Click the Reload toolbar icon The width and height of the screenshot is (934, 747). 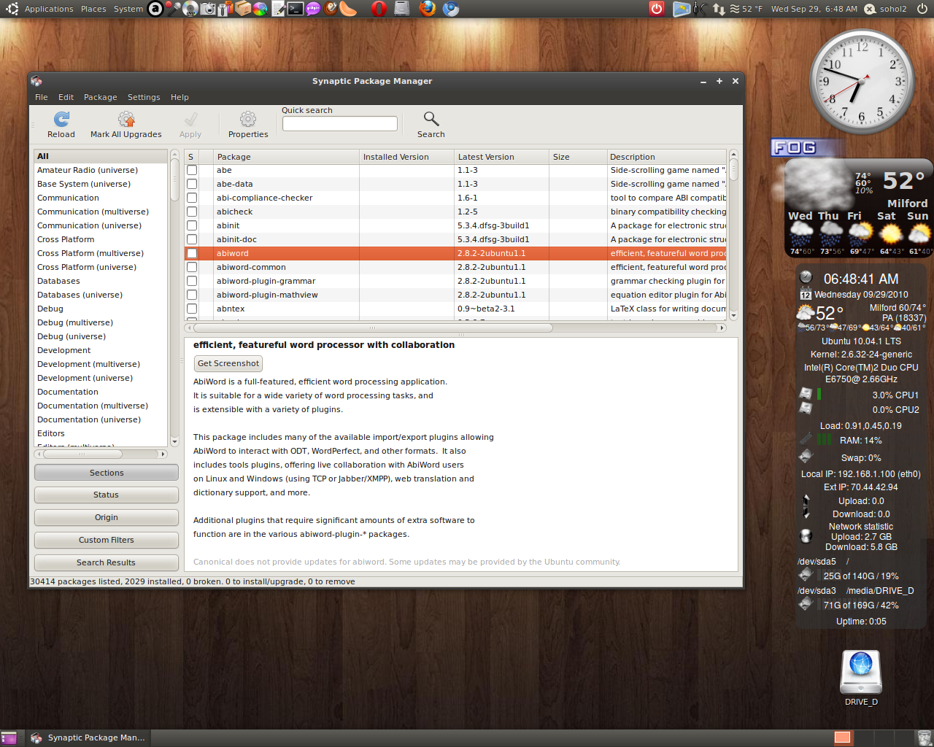tap(61, 124)
